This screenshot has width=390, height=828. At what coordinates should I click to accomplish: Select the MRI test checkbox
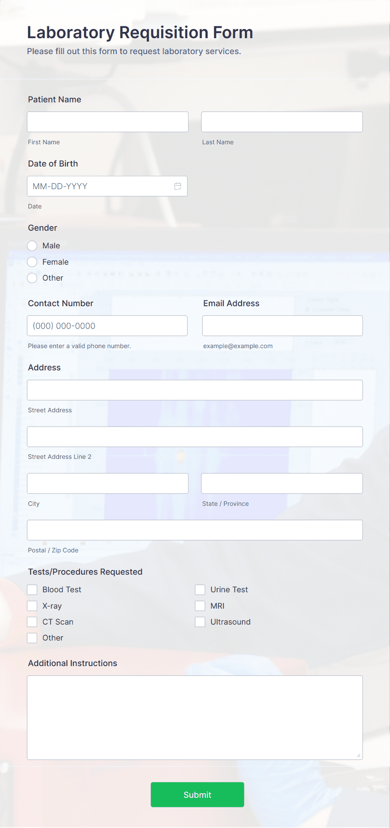tap(200, 606)
